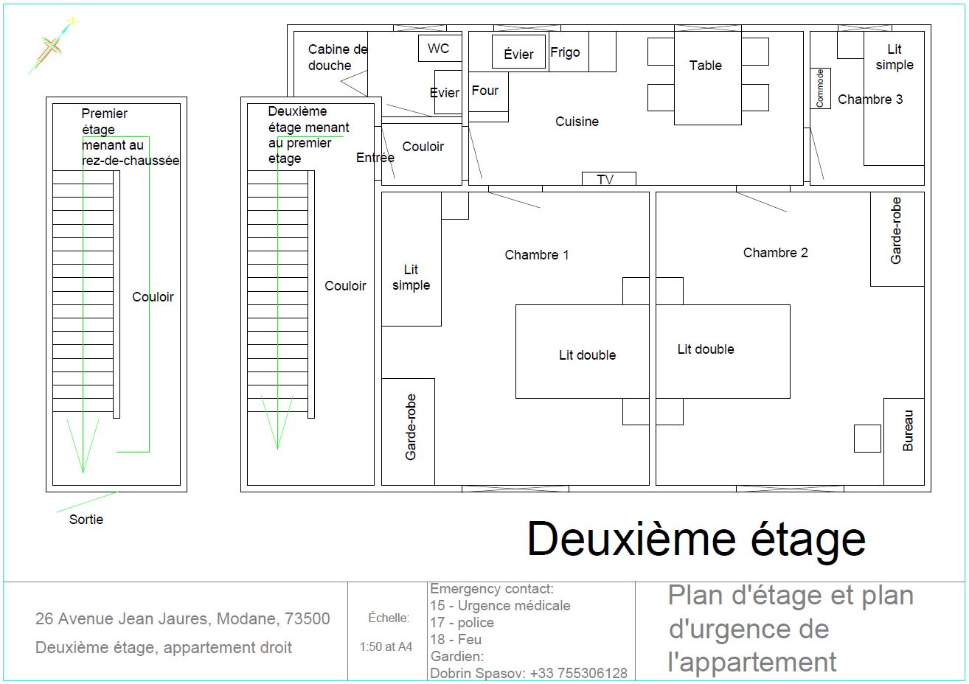Click 'Couloir' in the first-floor stairwell
The width and height of the screenshot is (969, 684).
[x=153, y=297]
